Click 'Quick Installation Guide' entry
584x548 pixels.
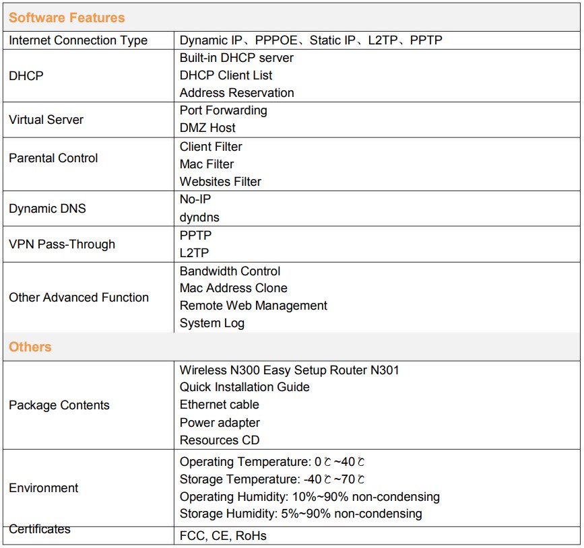click(245, 387)
